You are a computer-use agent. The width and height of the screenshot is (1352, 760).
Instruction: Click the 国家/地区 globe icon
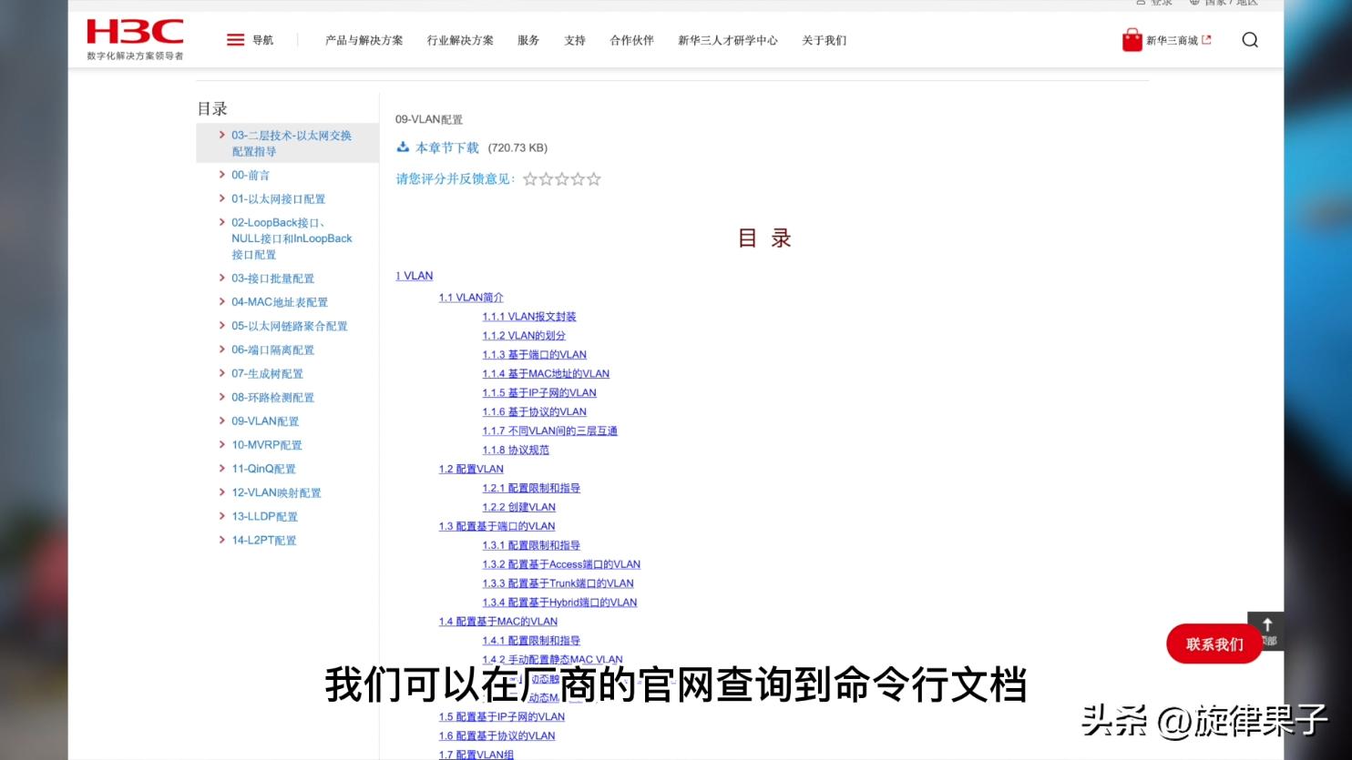(1194, 3)
